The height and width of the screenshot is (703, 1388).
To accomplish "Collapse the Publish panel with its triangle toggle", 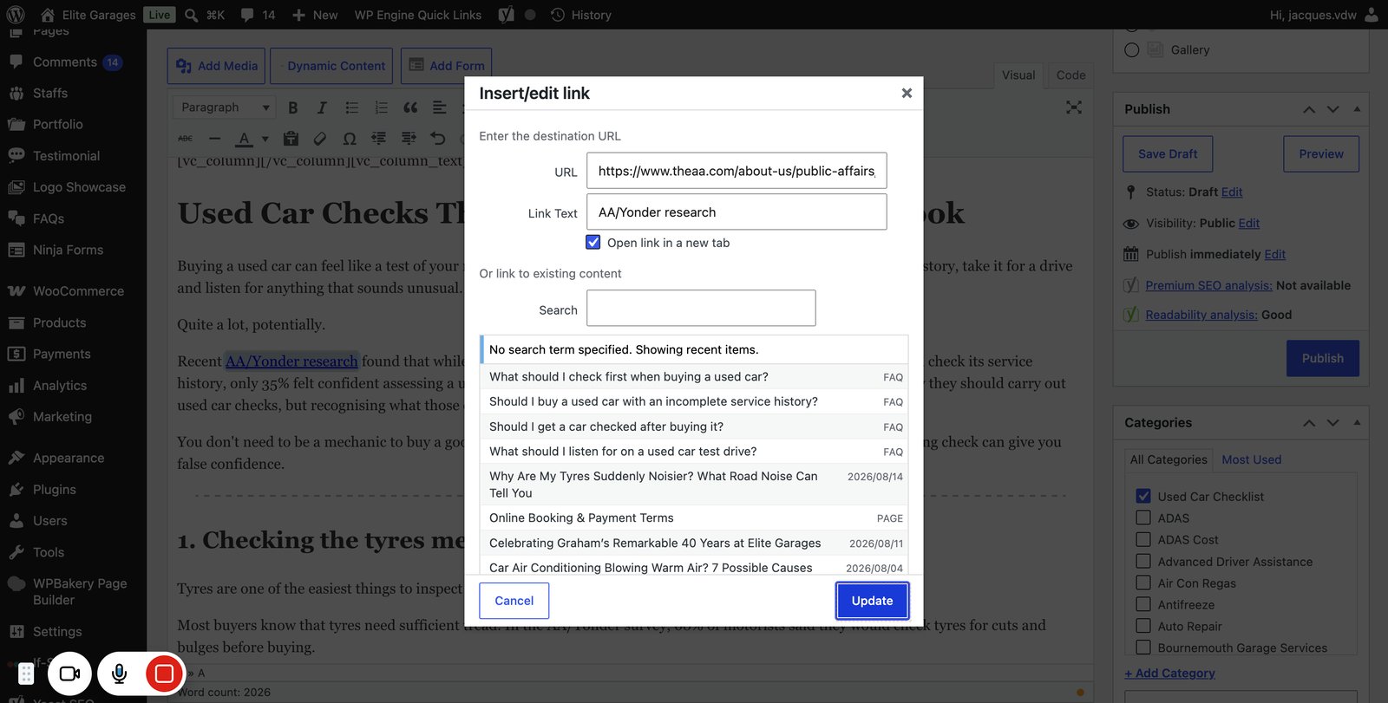I will point(1357,109).
